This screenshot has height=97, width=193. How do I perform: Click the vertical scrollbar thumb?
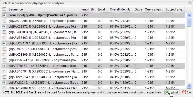(x=189, y=22)
